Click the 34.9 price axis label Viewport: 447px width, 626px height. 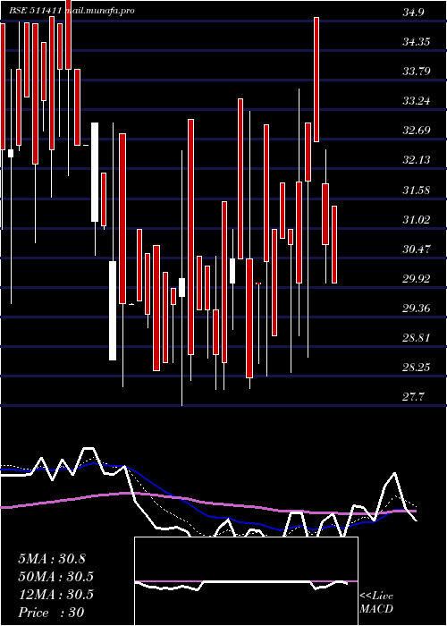(413, 12)
